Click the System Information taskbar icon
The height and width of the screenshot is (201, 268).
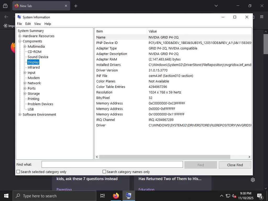click(x=129, y=196)
